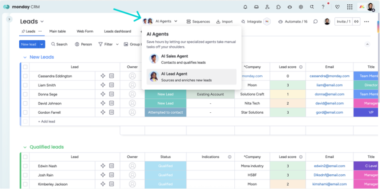Open the New lead dropdown arrow

[x=42, y=44]
